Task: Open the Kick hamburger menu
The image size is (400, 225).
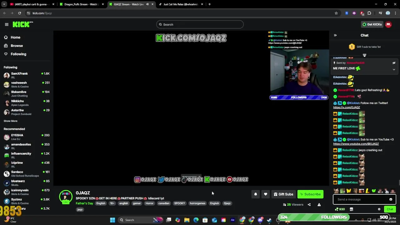Action: (7, 24)
